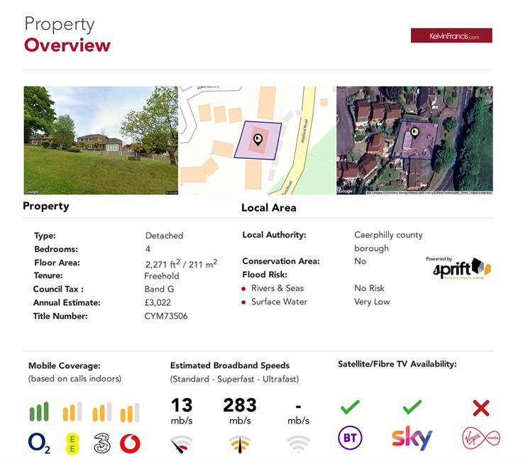Screen dimensions: 528x461
Task: Click the BT purple circle logo
Action: pyautogui.click(x=350, y=438)
